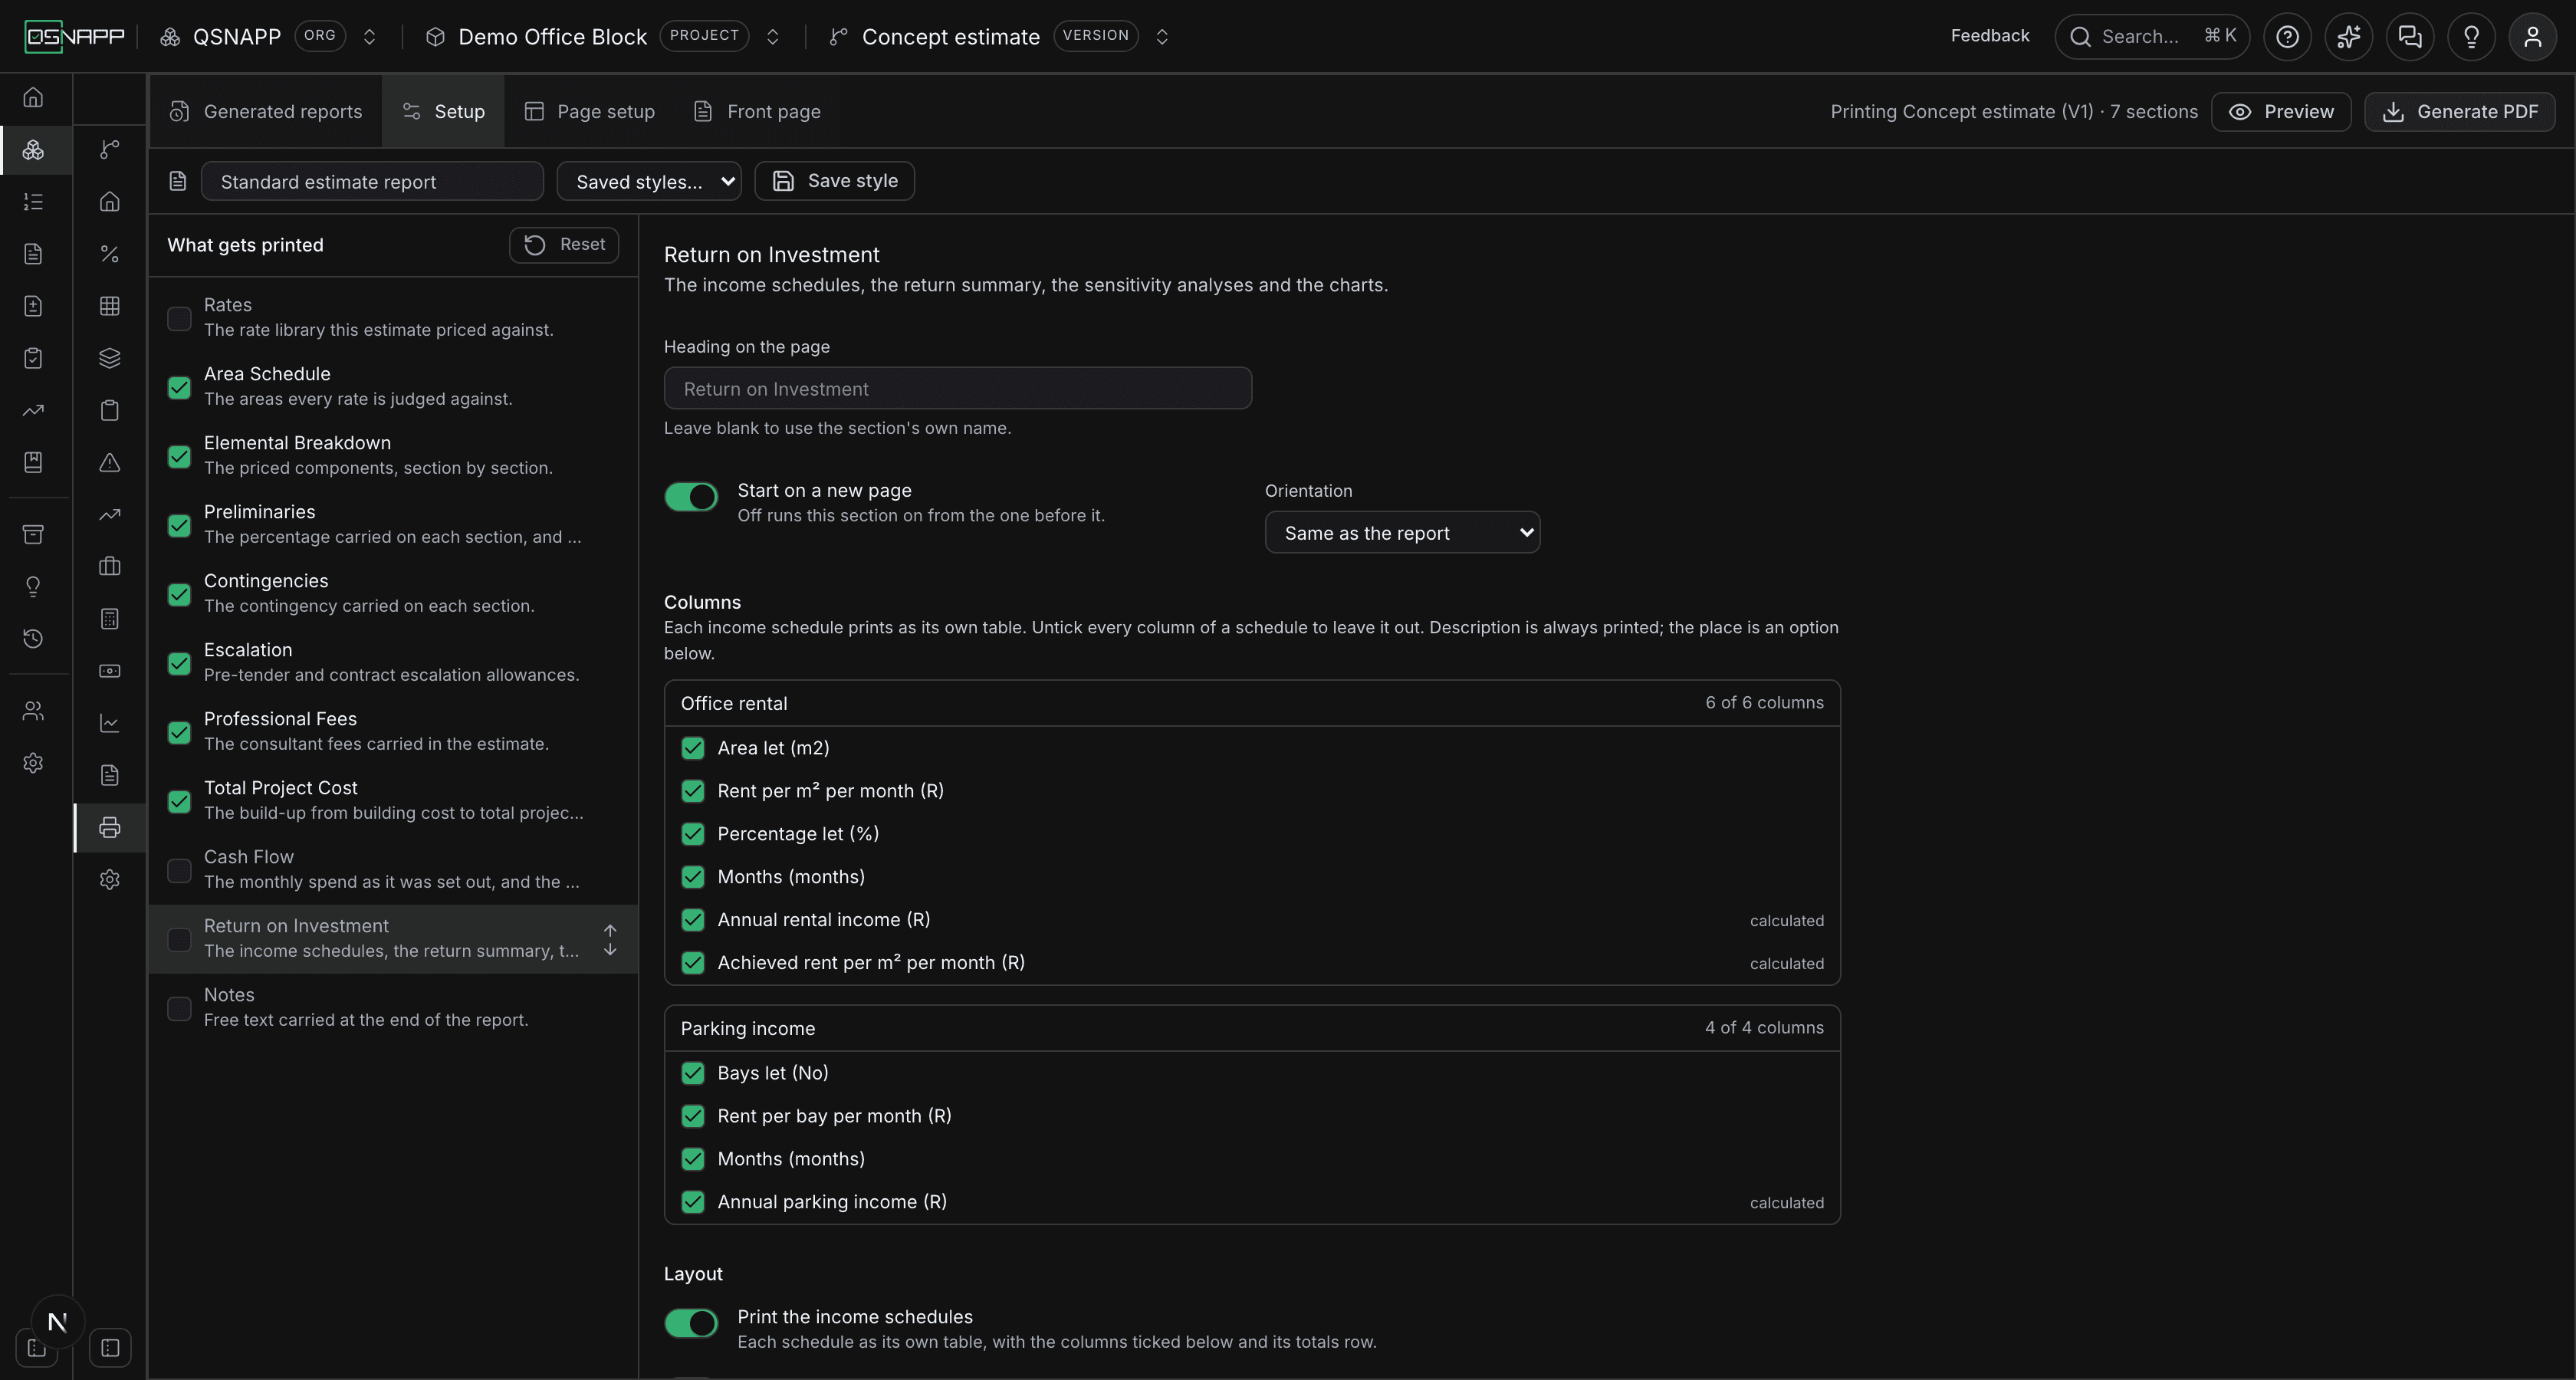Switch to the Front page tab
The image size is (2576, 1380).
pyautogui.click(x=757, y=111)
